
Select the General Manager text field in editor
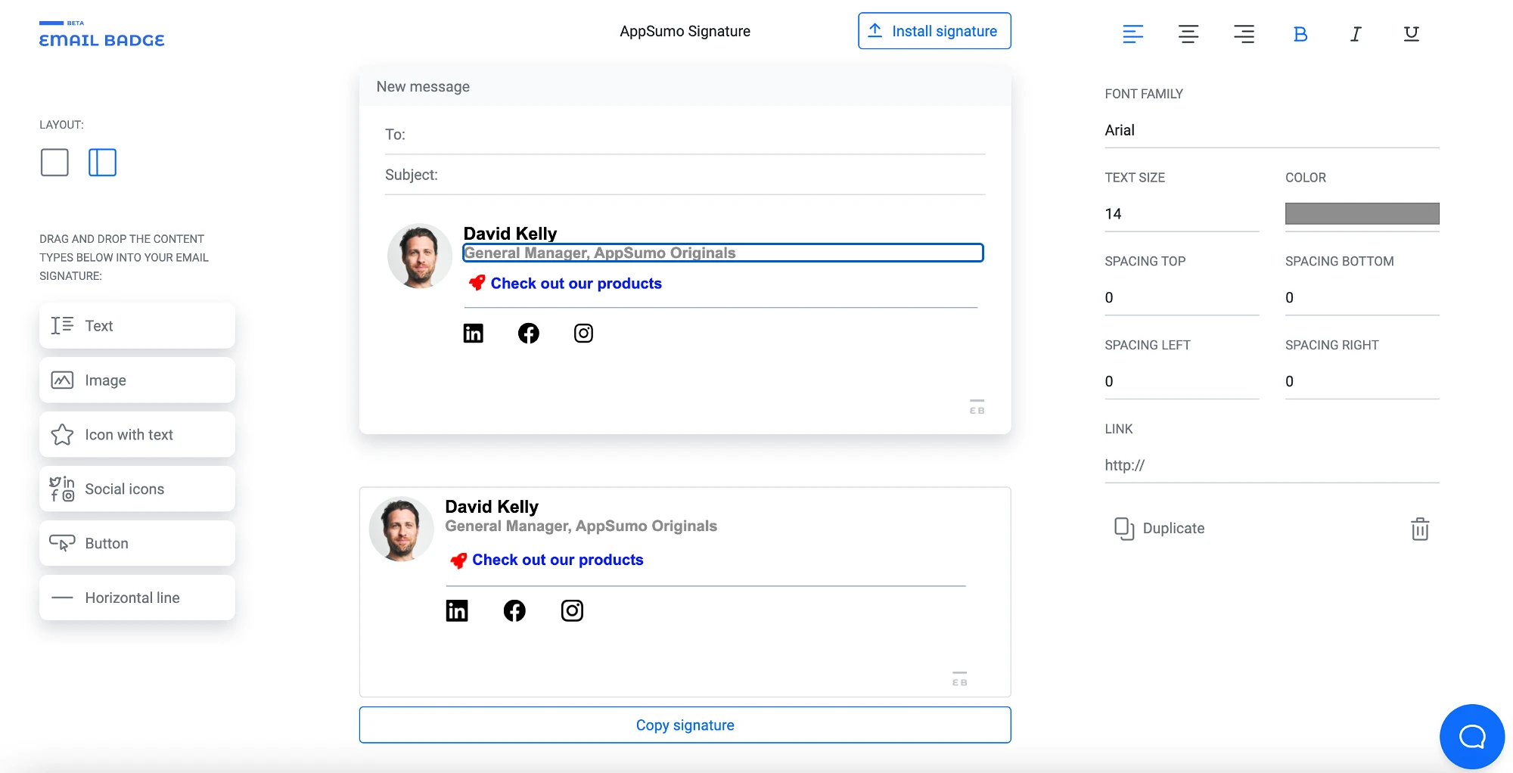(722, 253)
